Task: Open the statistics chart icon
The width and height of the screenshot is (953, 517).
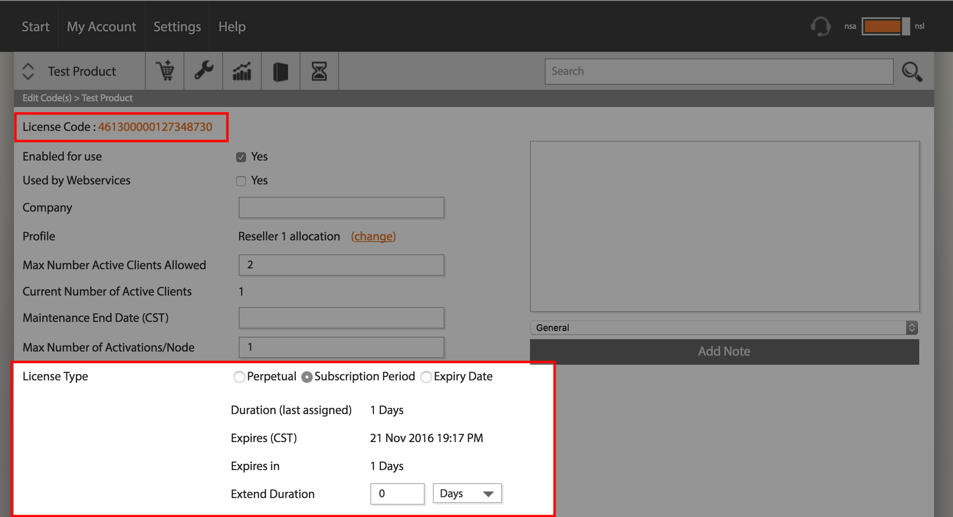Action: pyautogui.click(x=242, y=71)
